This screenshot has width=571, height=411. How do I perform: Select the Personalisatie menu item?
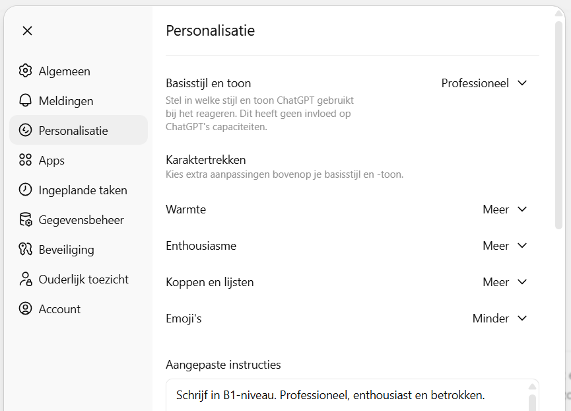point(73,130)
